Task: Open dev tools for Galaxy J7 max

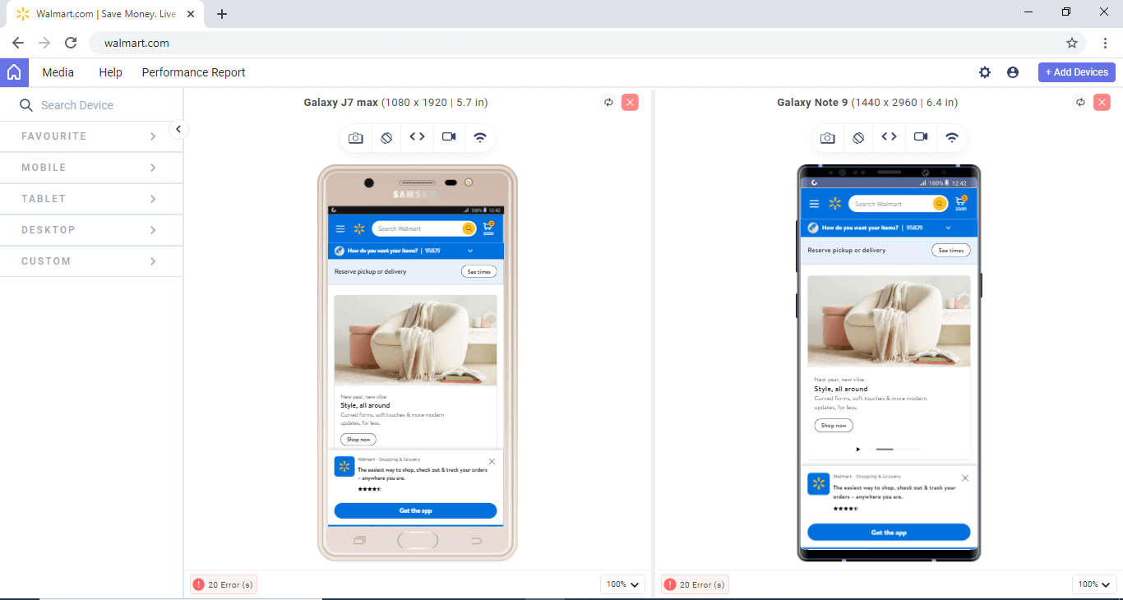Action: tap(418, 137)
